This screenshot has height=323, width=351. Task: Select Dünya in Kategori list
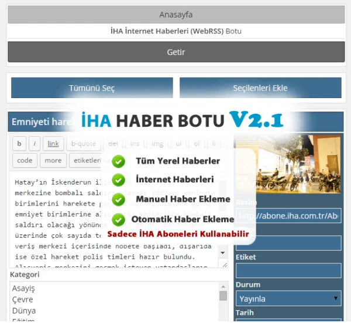tap(24, 311)
